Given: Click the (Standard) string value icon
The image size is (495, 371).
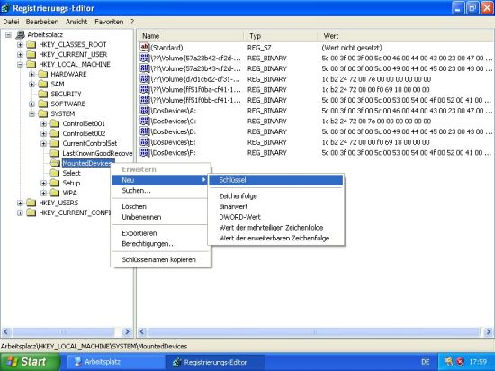Looking at the screenshot, I should 144,48.
